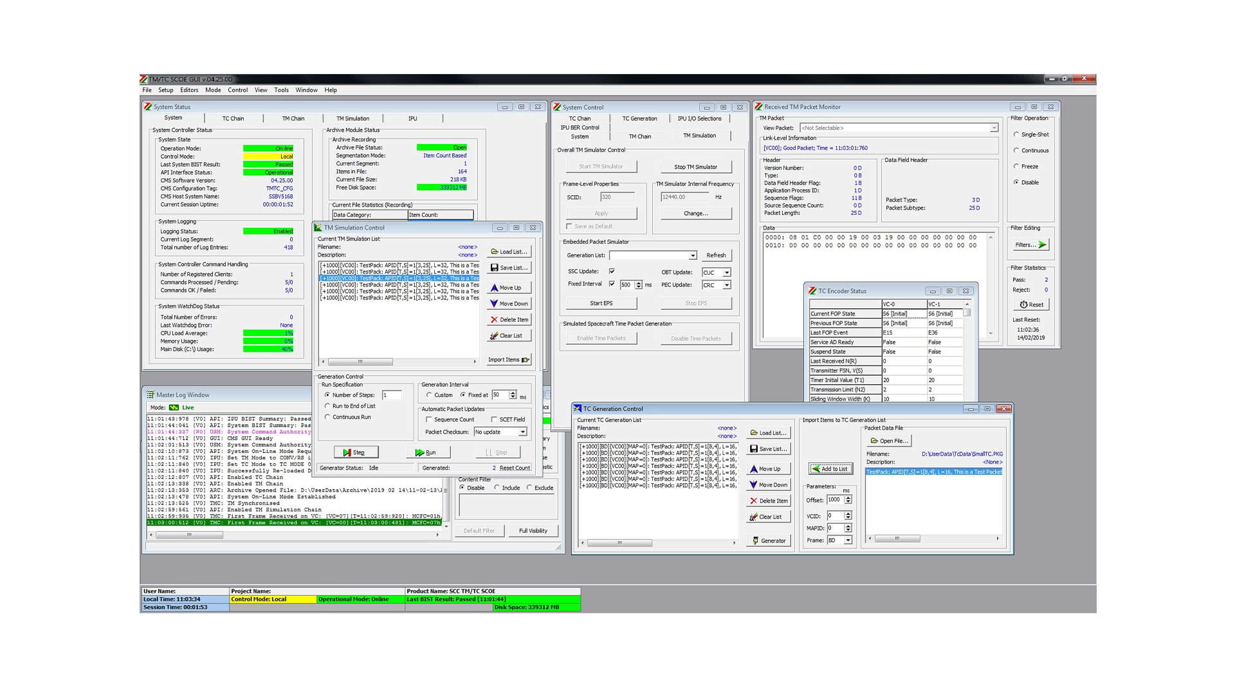Open Filters with the green arrow button

click(x=1030, y=245)
